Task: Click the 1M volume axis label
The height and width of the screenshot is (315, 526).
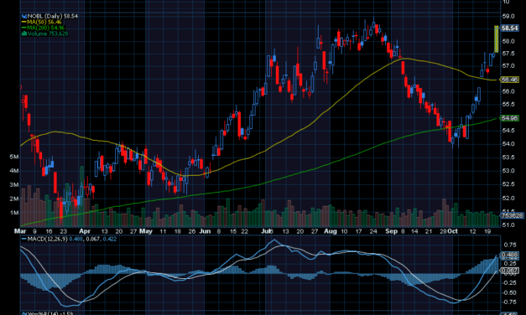Action: tap(14, 213)
